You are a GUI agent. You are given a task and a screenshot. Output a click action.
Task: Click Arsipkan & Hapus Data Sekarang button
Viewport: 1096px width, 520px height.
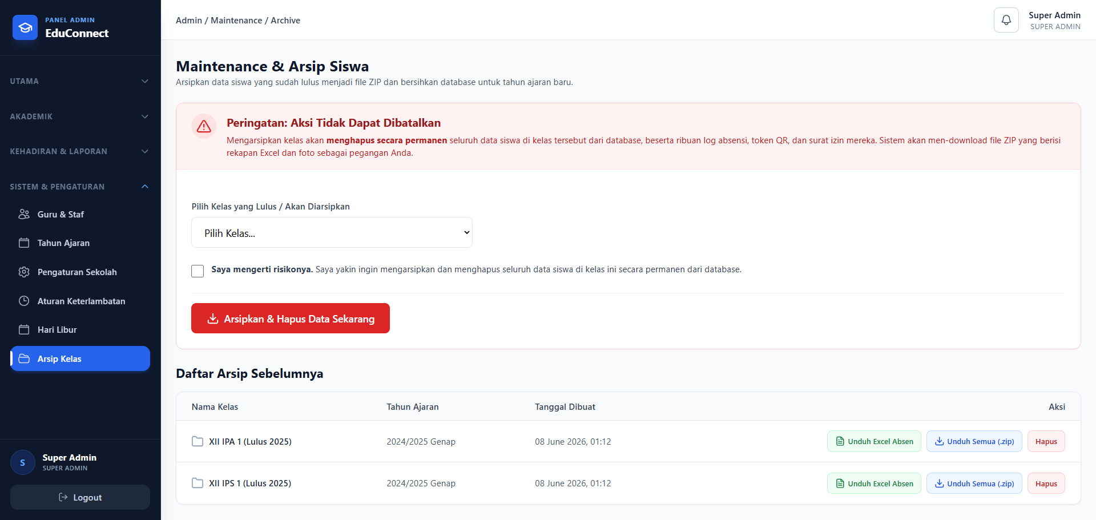coord(291,318)
